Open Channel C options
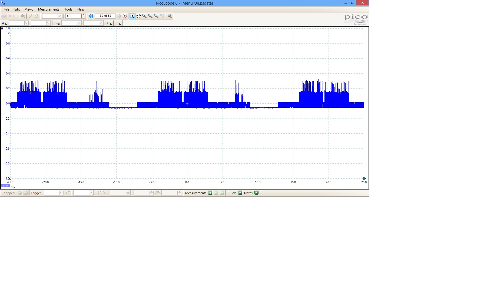Screen dimensions: 484x284 tap(109, 23)
